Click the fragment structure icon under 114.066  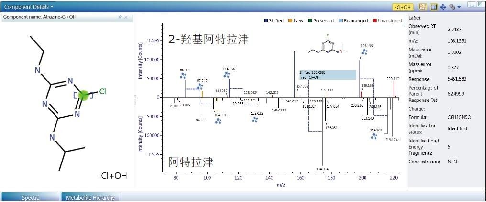(x=227, y=74)
